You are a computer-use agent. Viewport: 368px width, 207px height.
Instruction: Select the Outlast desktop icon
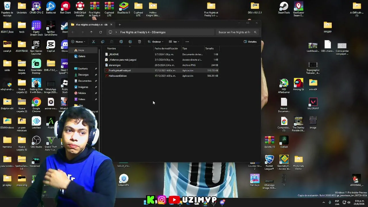pos(284,142)
